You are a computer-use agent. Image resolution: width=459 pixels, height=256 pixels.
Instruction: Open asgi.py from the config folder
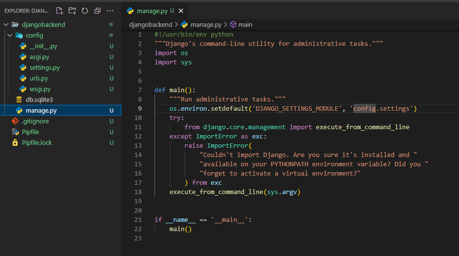39,57
